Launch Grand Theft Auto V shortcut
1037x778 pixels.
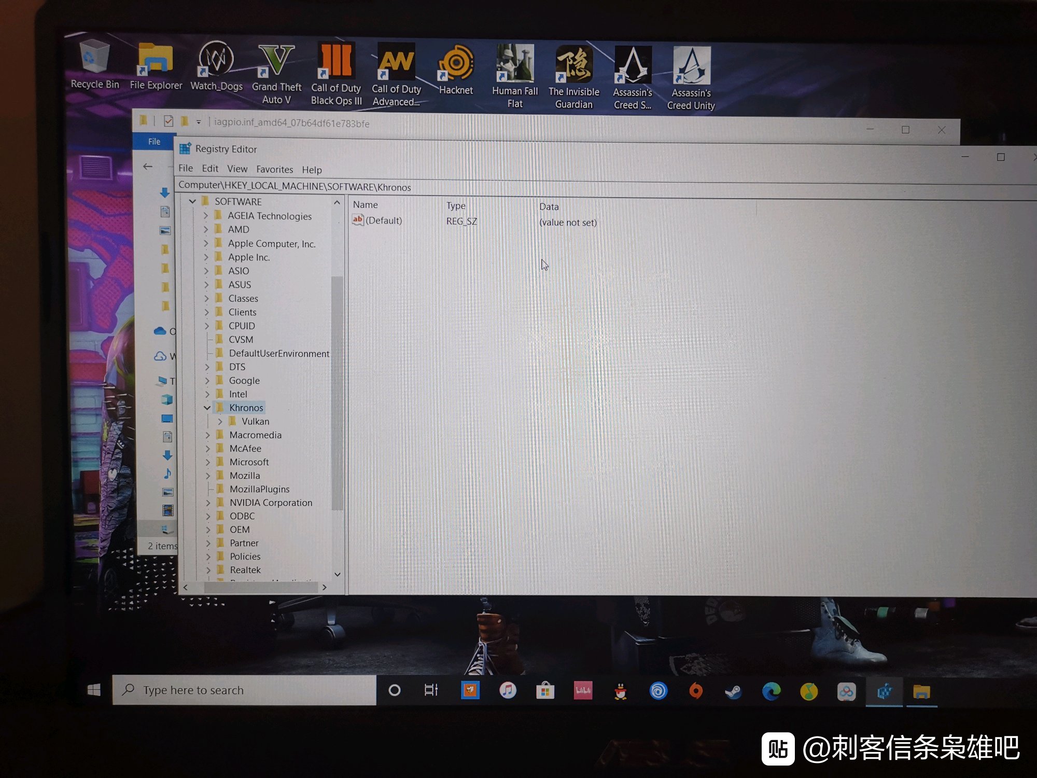click(276, 74)
